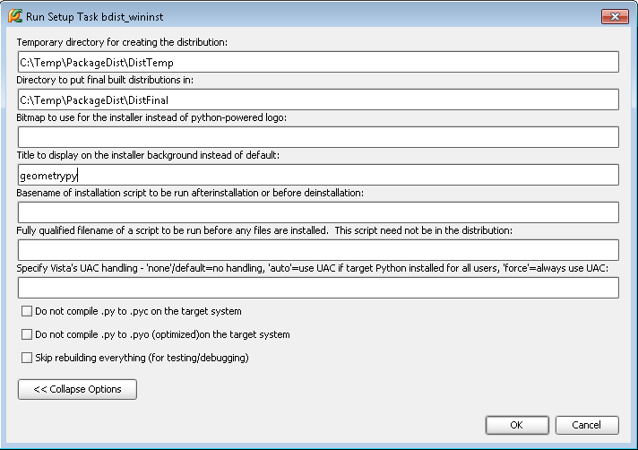Select the installer bitmap input field
Viewport: 638px width, 450px height.
[x=318, y=137]
